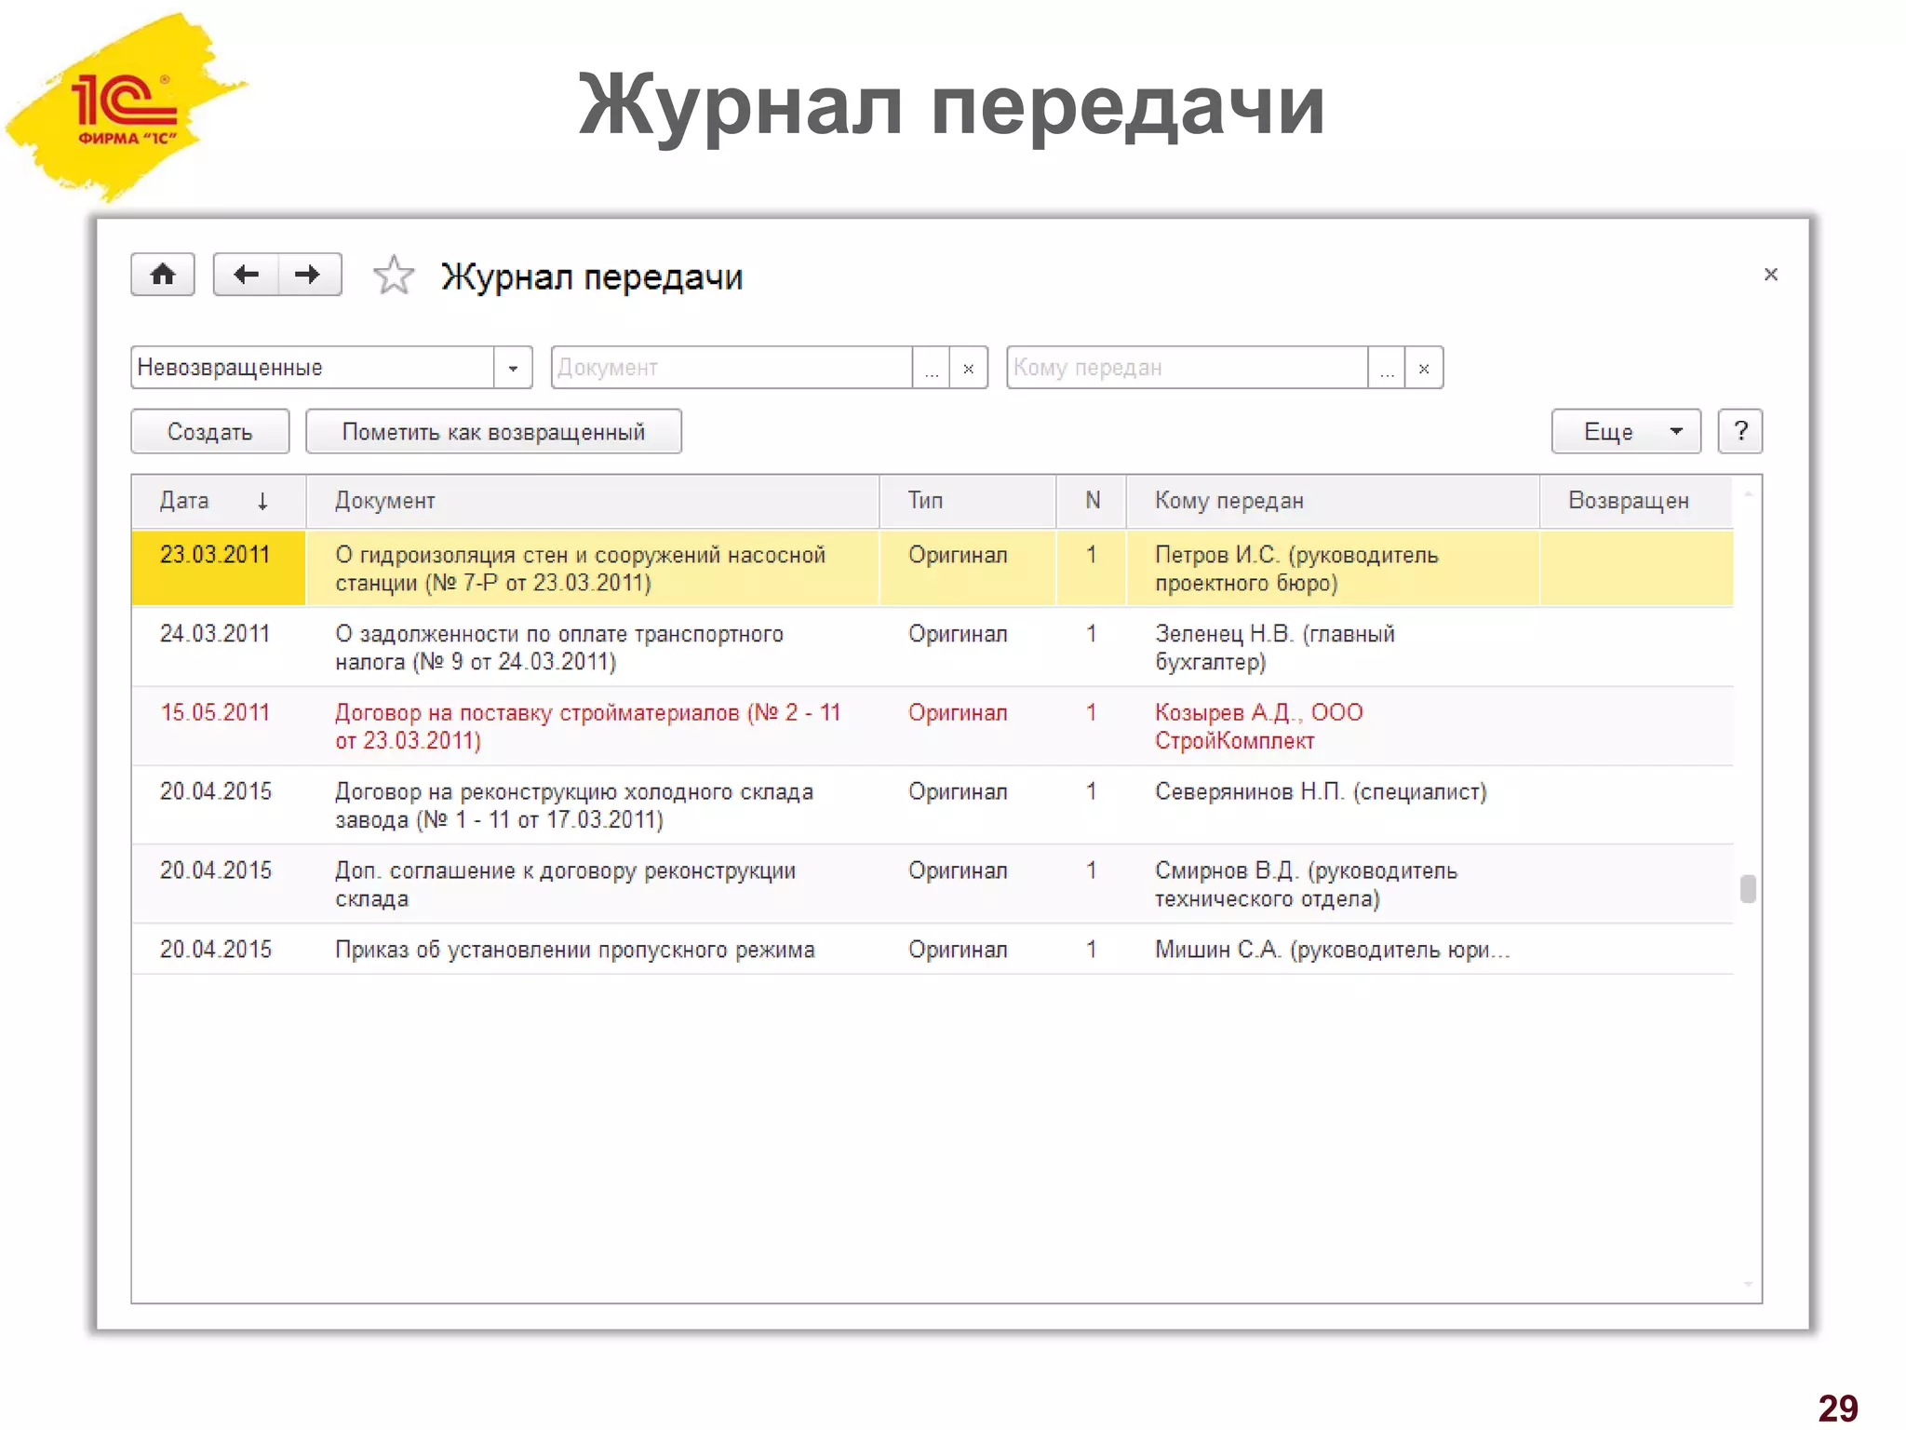The width and height of the screenshot is (1906, 1430).
Task: Open selection for Документ filter (ellipsis)
Action: point(931,368)
